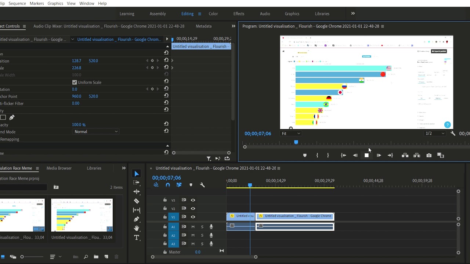Pick the Ripple Edit tool

coord(137,191)
